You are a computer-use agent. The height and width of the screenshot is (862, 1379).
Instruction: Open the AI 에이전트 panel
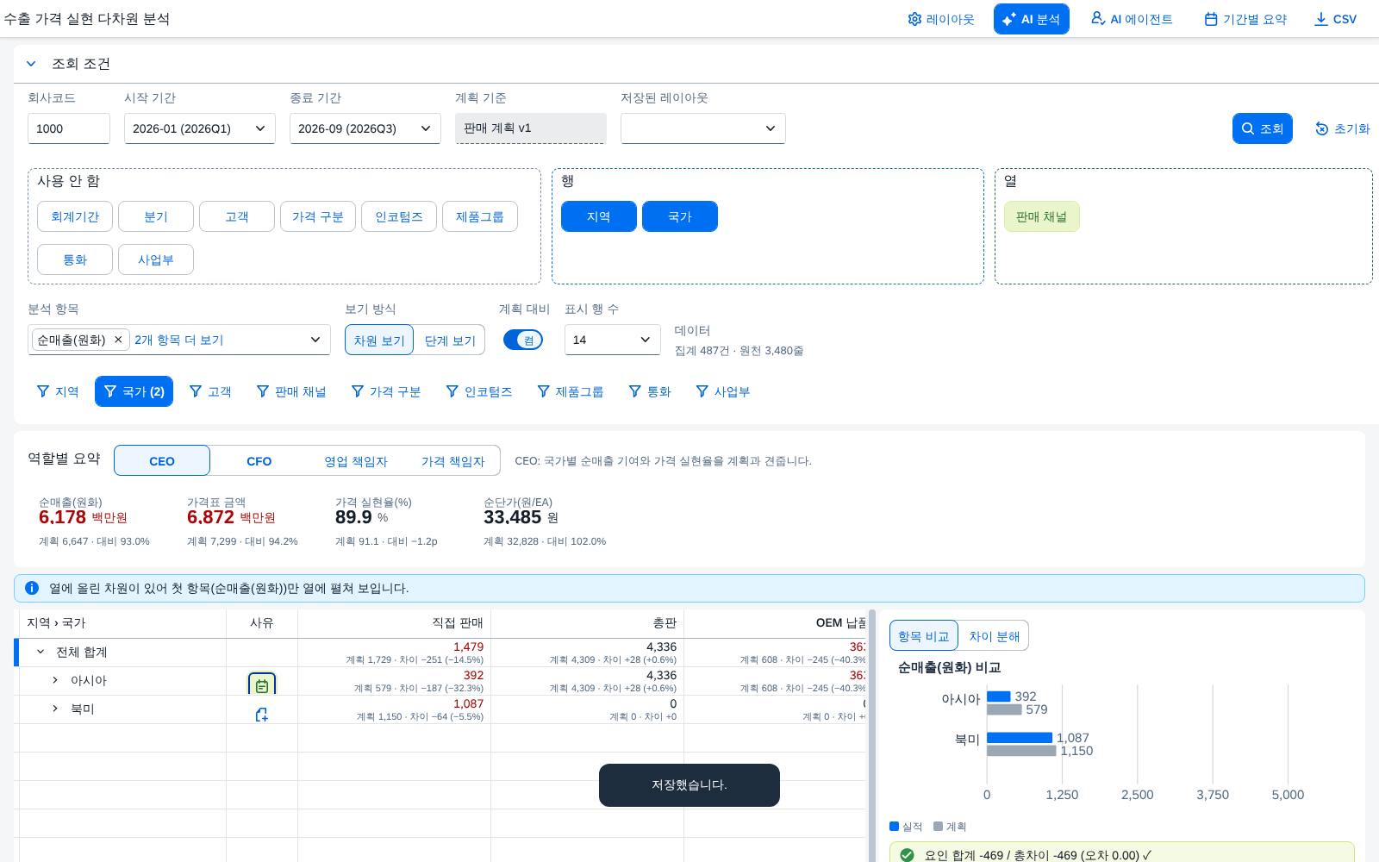click(x=1132, y=19)
